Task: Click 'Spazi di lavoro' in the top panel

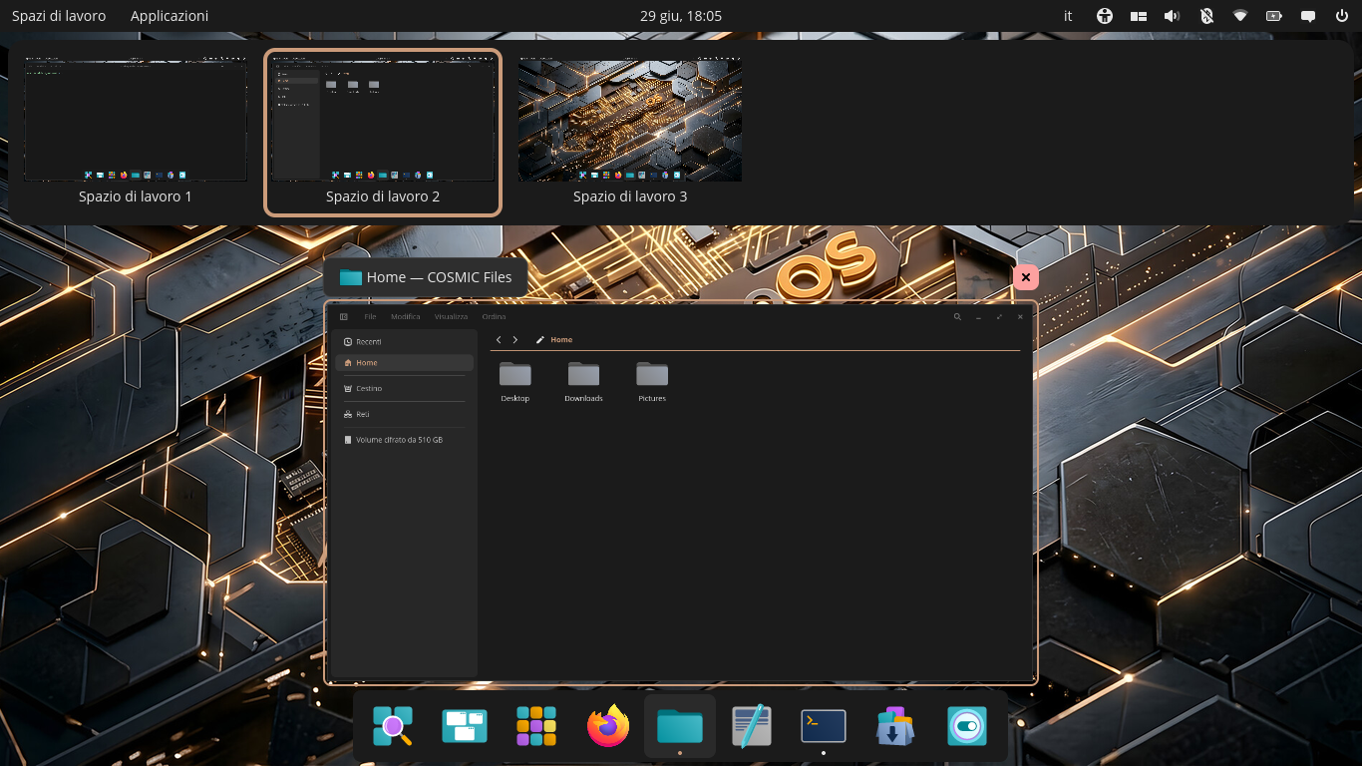Action: pyautogui.click(x=59, y=16)
